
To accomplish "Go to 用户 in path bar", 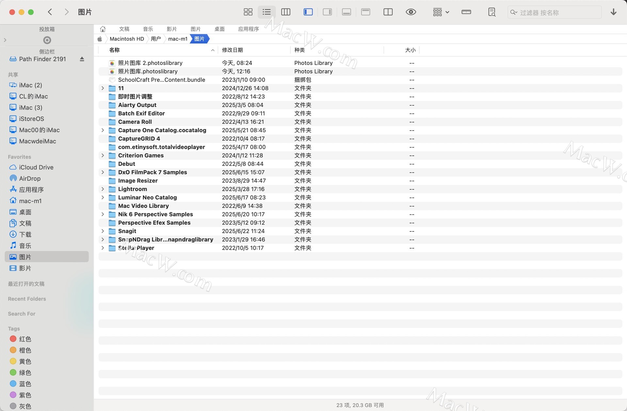I will [156, 39].
